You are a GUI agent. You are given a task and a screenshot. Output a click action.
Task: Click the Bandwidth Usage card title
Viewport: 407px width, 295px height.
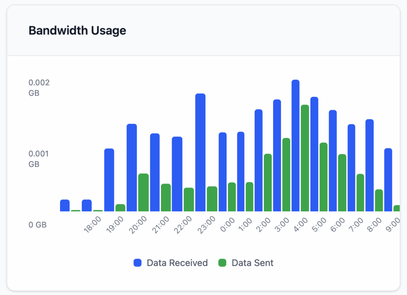tap(78, 31)
